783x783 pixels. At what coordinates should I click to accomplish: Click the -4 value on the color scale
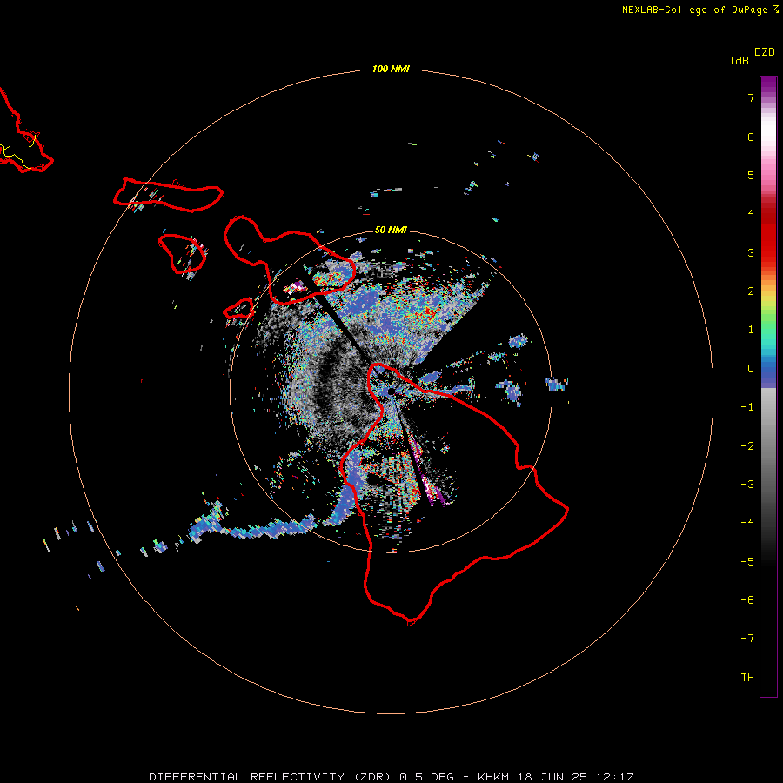[x=747, y=523]
